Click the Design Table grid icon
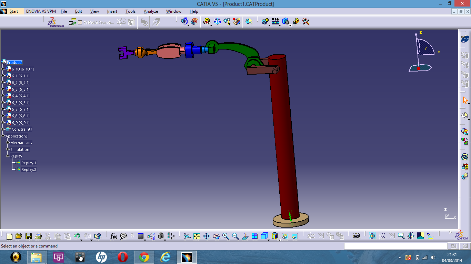 click(x=141, y=236)
